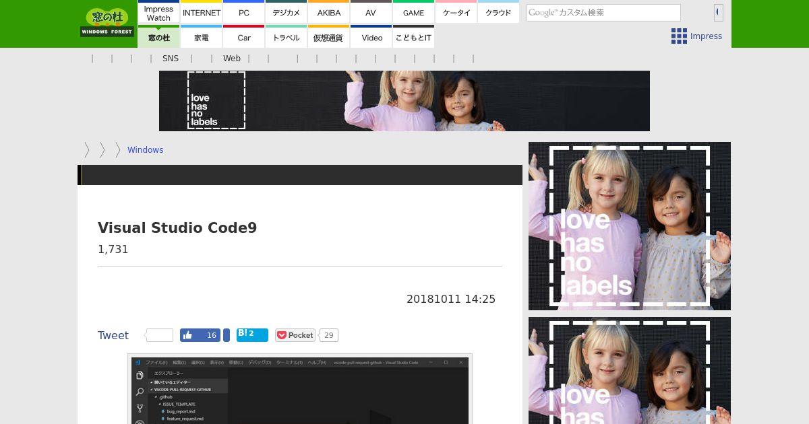Click the tweet count bubble
809x424 pixels.
(159, 335)
